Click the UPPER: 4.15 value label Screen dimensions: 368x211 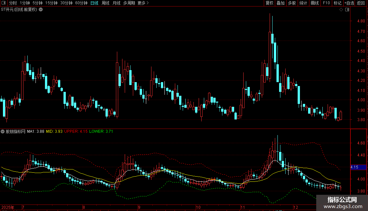point(76,131)
